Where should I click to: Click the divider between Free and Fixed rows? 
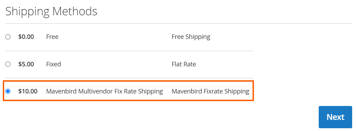point(130,51)
